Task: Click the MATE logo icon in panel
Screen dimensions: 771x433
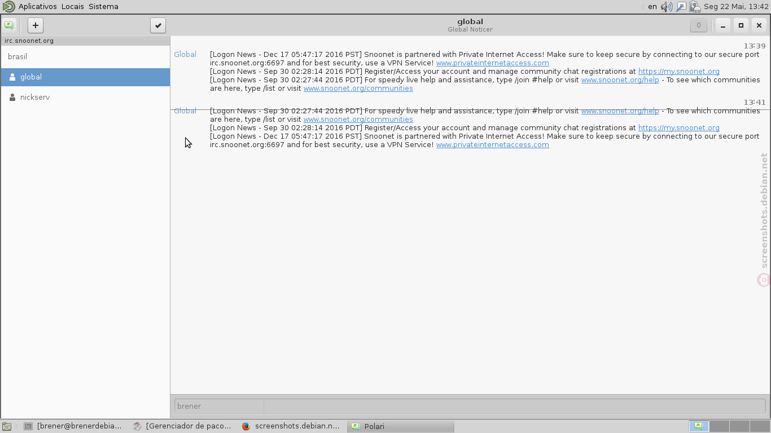Action: (x=8, y=7)
